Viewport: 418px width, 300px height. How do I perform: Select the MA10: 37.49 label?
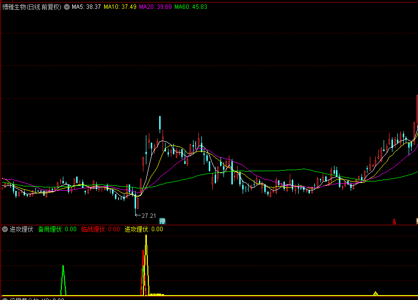[120, 7]
